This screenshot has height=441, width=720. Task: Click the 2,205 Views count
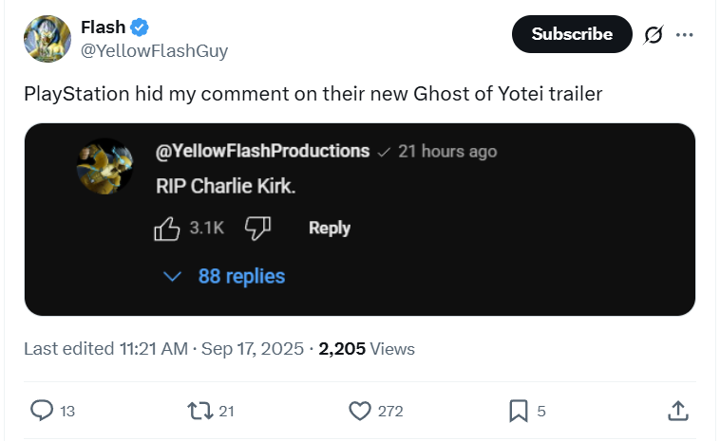[x=367, y=348]
